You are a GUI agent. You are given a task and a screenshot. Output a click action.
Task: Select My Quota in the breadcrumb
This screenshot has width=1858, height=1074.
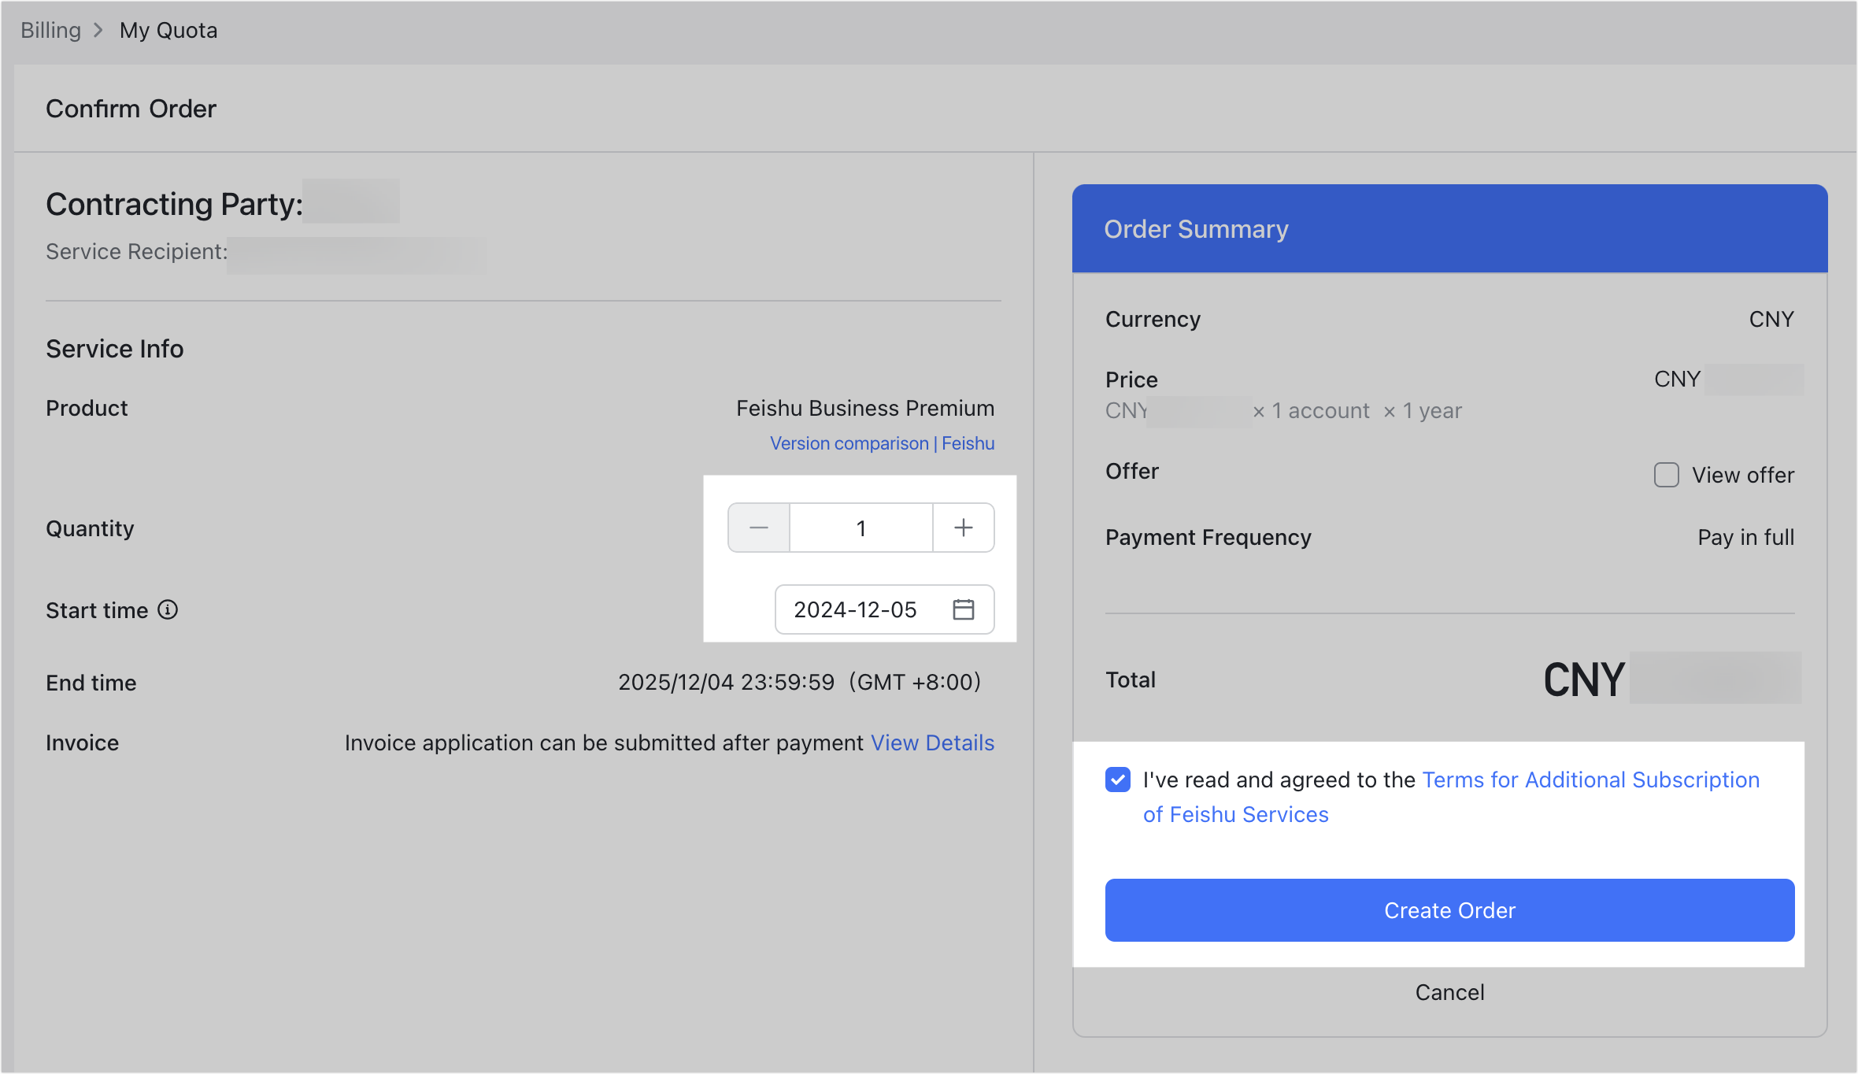(168, 30)
